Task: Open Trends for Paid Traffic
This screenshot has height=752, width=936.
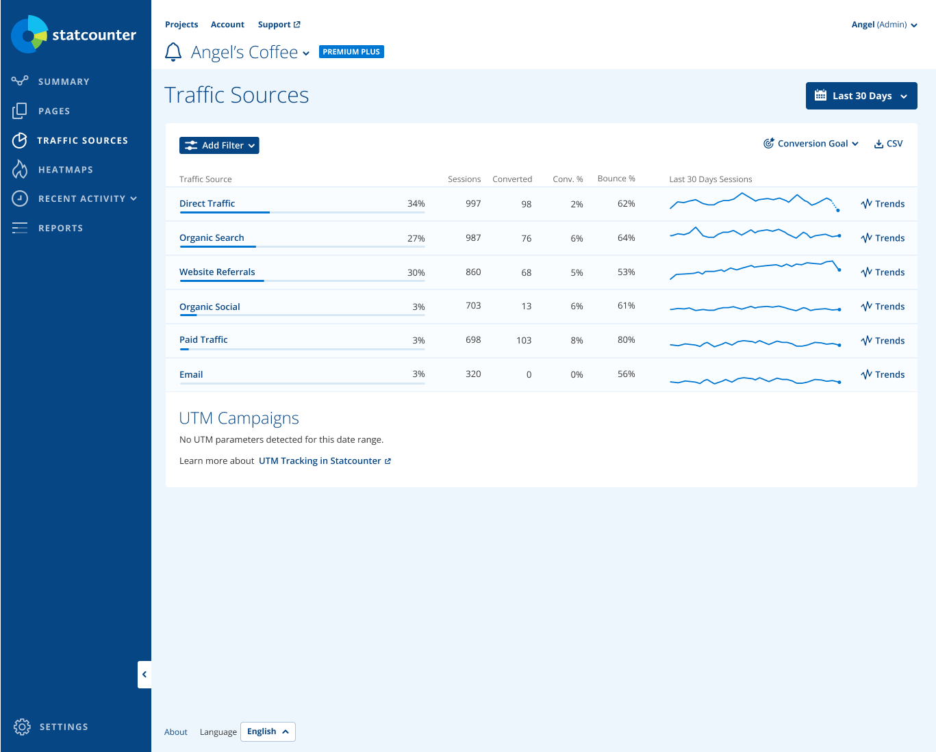Action: pos(883,341)
